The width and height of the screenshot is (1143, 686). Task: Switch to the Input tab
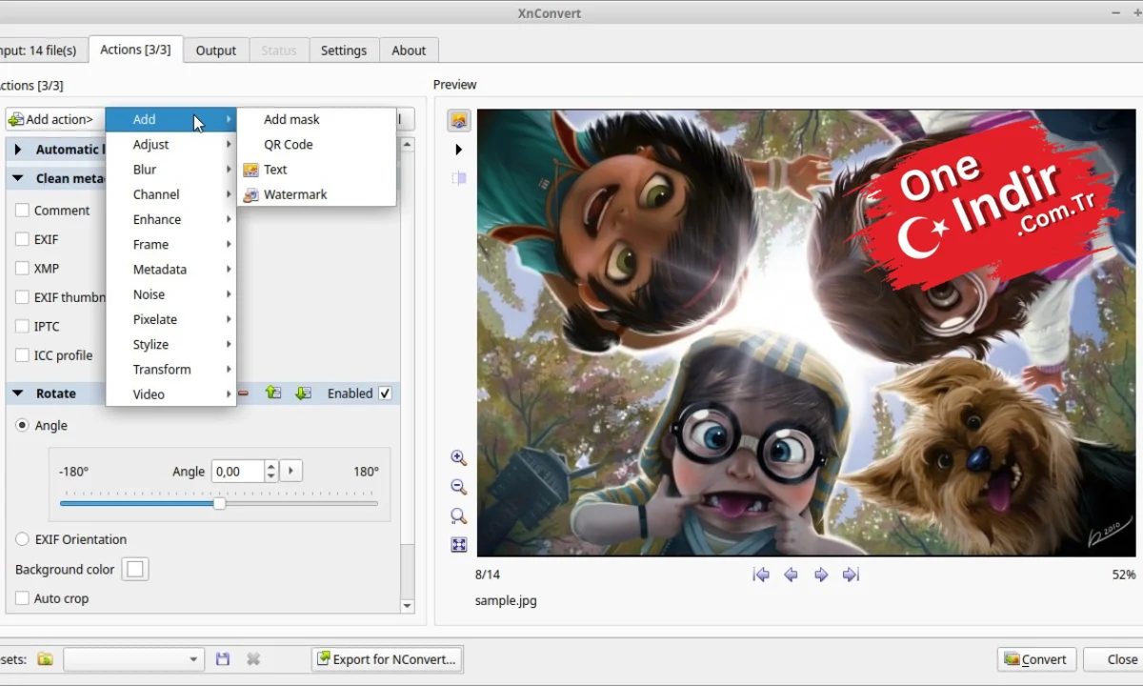pos(43,50)
